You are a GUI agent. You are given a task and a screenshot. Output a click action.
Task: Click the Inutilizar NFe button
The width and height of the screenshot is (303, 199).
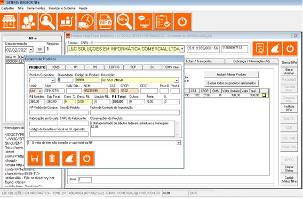(x=289, y=108)
